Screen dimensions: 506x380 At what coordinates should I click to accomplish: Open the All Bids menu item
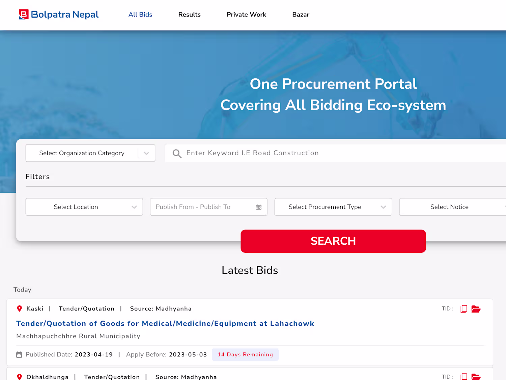coord(140,15)
